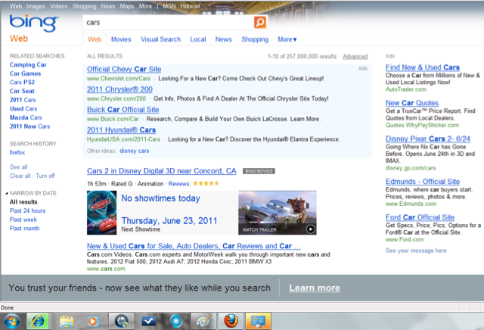Click the disney cars suggestion

[x=135, y=151]
